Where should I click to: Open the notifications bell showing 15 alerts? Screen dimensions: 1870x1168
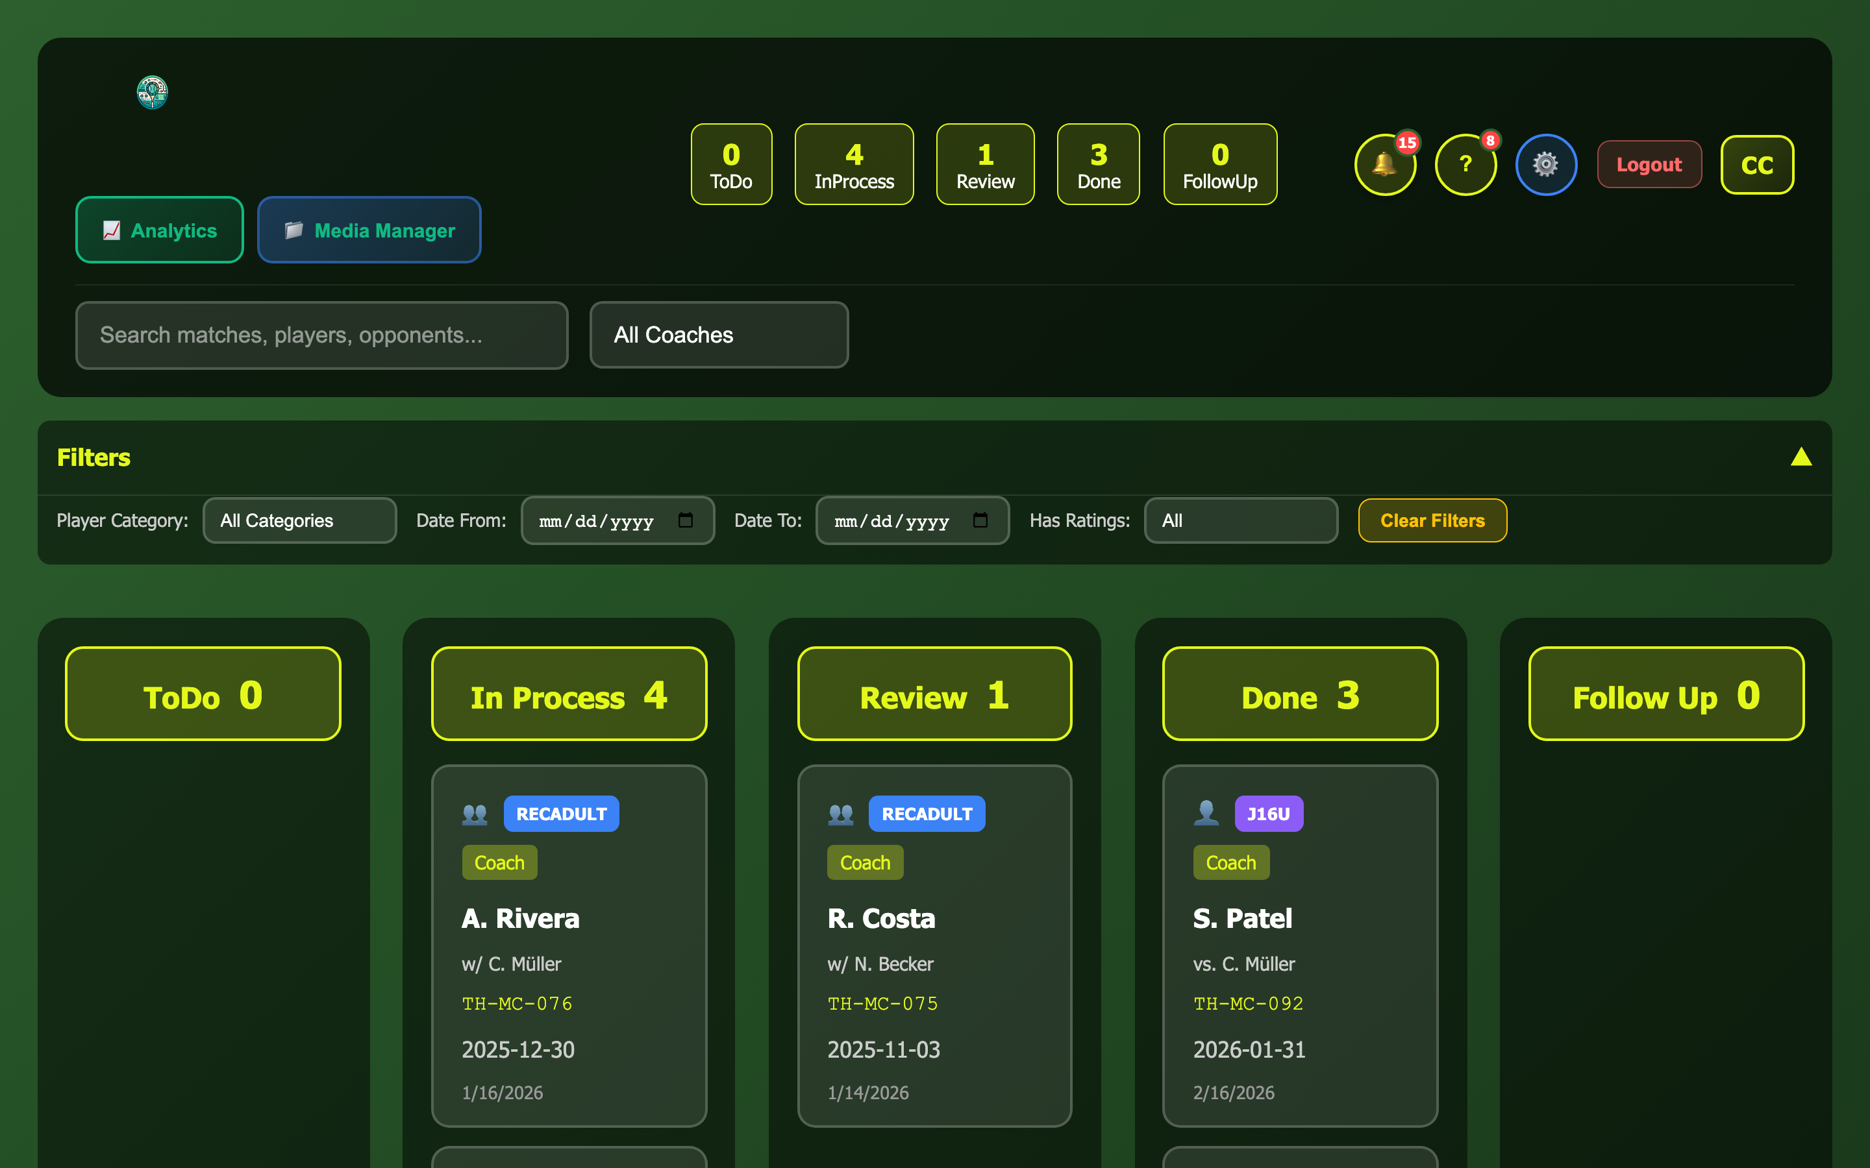(x=1386, y=165)
